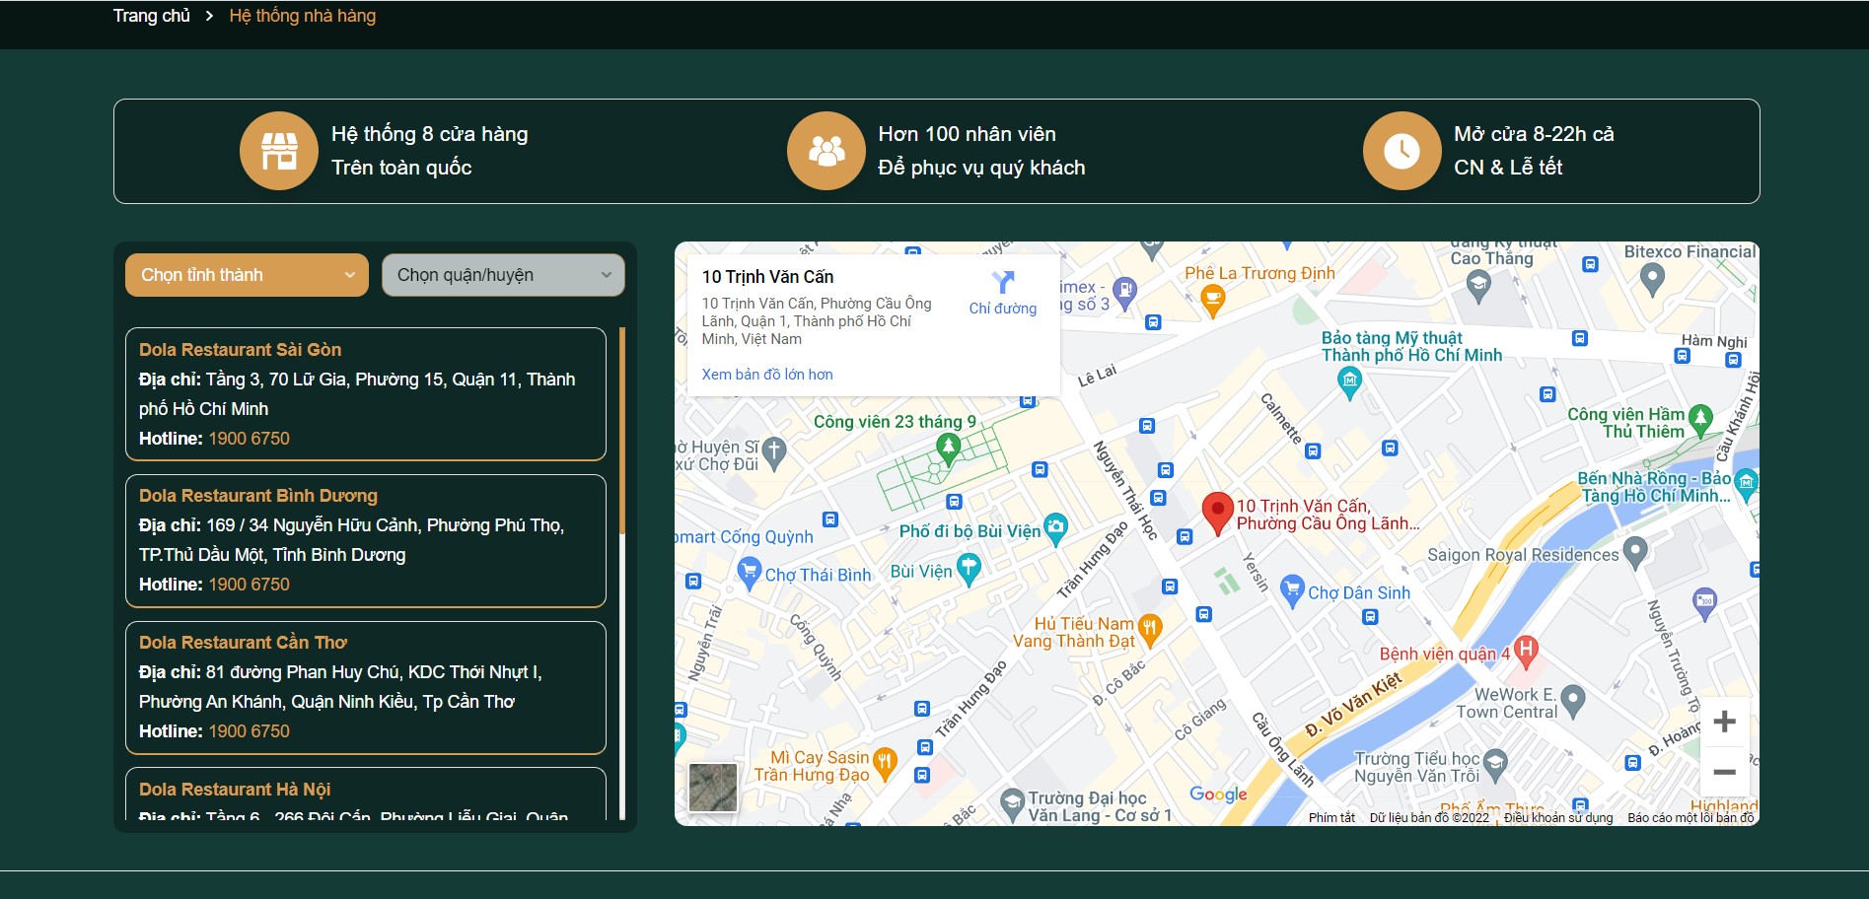Viewport: 1869px width, 899px height.
Task: Select the Bảo tàng Mỹ thuật museum marker
Action: tap(1349, 382)
